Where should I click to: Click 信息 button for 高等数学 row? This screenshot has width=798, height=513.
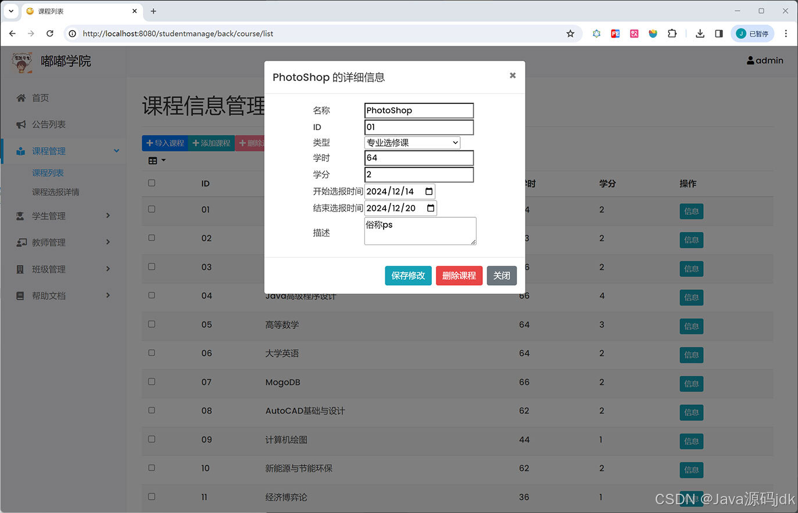(692, 327)
